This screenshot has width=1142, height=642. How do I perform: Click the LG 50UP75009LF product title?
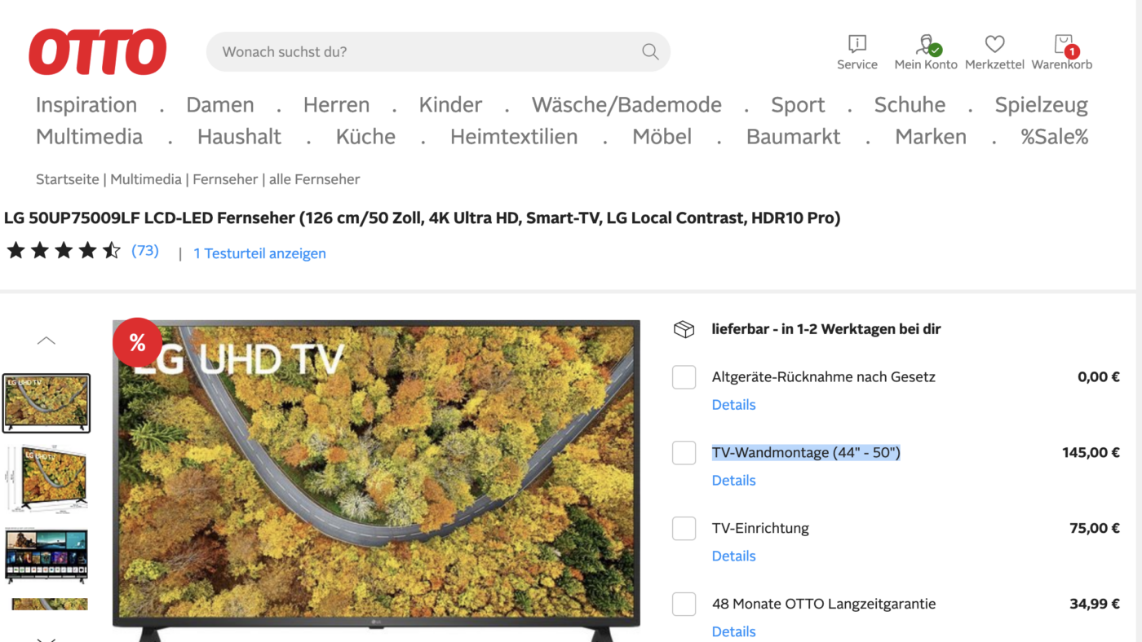[x=423, y=218]
